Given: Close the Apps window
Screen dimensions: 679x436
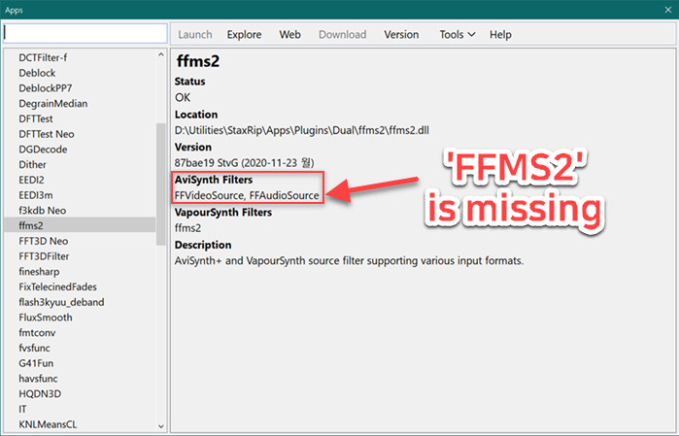Looking at the screenshot, I should point(668,10).
